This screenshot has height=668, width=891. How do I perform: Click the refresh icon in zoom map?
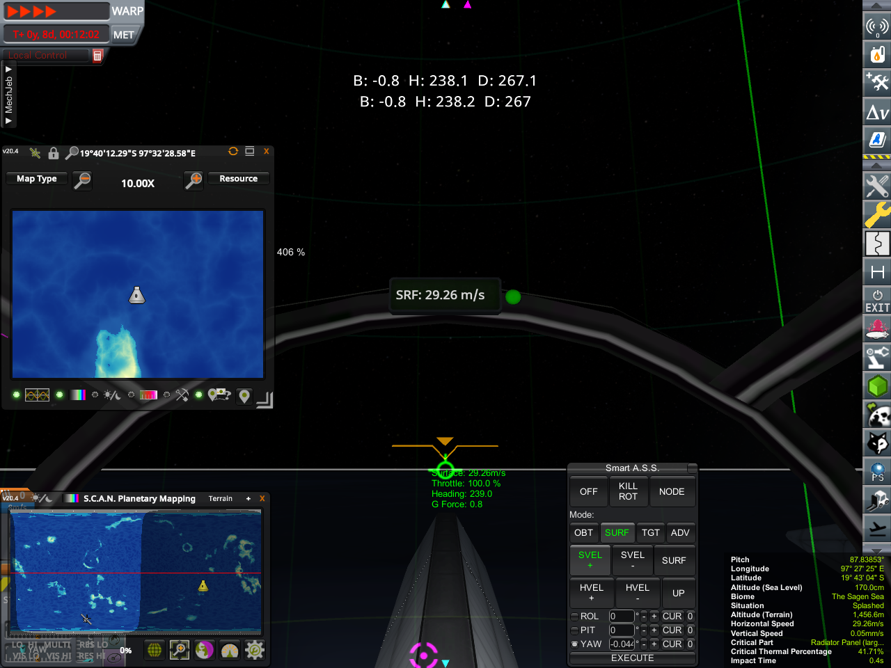[233, 151]
